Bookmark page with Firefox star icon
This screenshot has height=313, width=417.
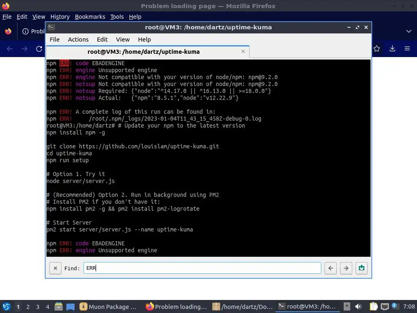click(x=377, y=48)
